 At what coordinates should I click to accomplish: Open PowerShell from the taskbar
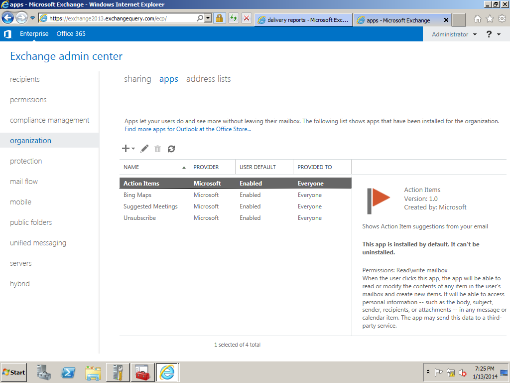(68, 373)
